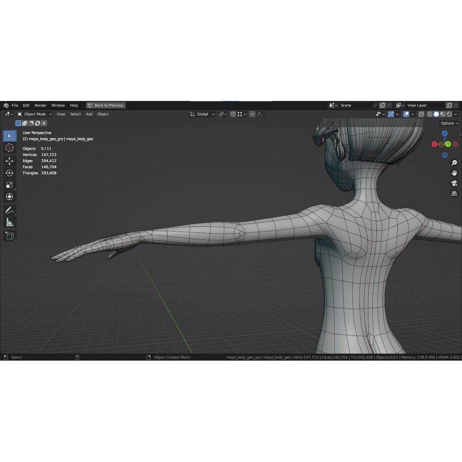Set select mode to intersect selection
Image resolution: width=462 pixels, height=462 pixels.
click(x=44, y=123)
